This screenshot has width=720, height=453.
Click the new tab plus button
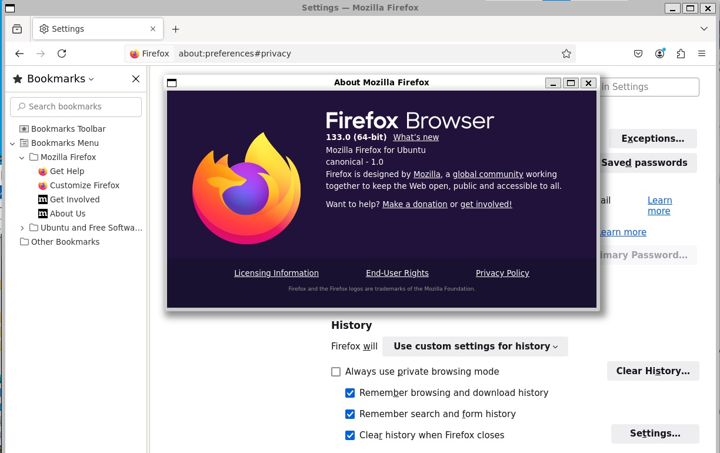click(175, 29)
